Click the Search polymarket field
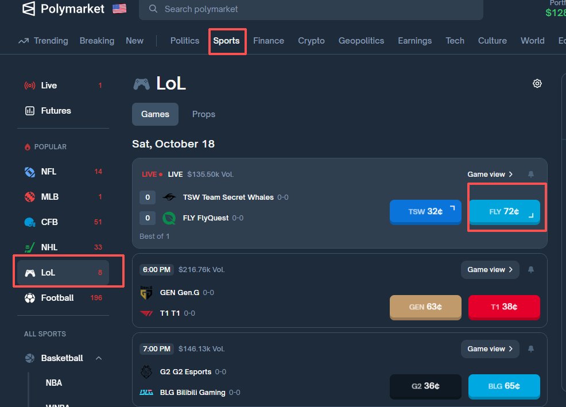The image size is (566, 407). (311, 9)
